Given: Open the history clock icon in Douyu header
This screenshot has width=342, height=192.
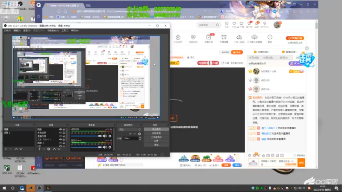Looking at the screenshot, I should (x=227, y=24).
